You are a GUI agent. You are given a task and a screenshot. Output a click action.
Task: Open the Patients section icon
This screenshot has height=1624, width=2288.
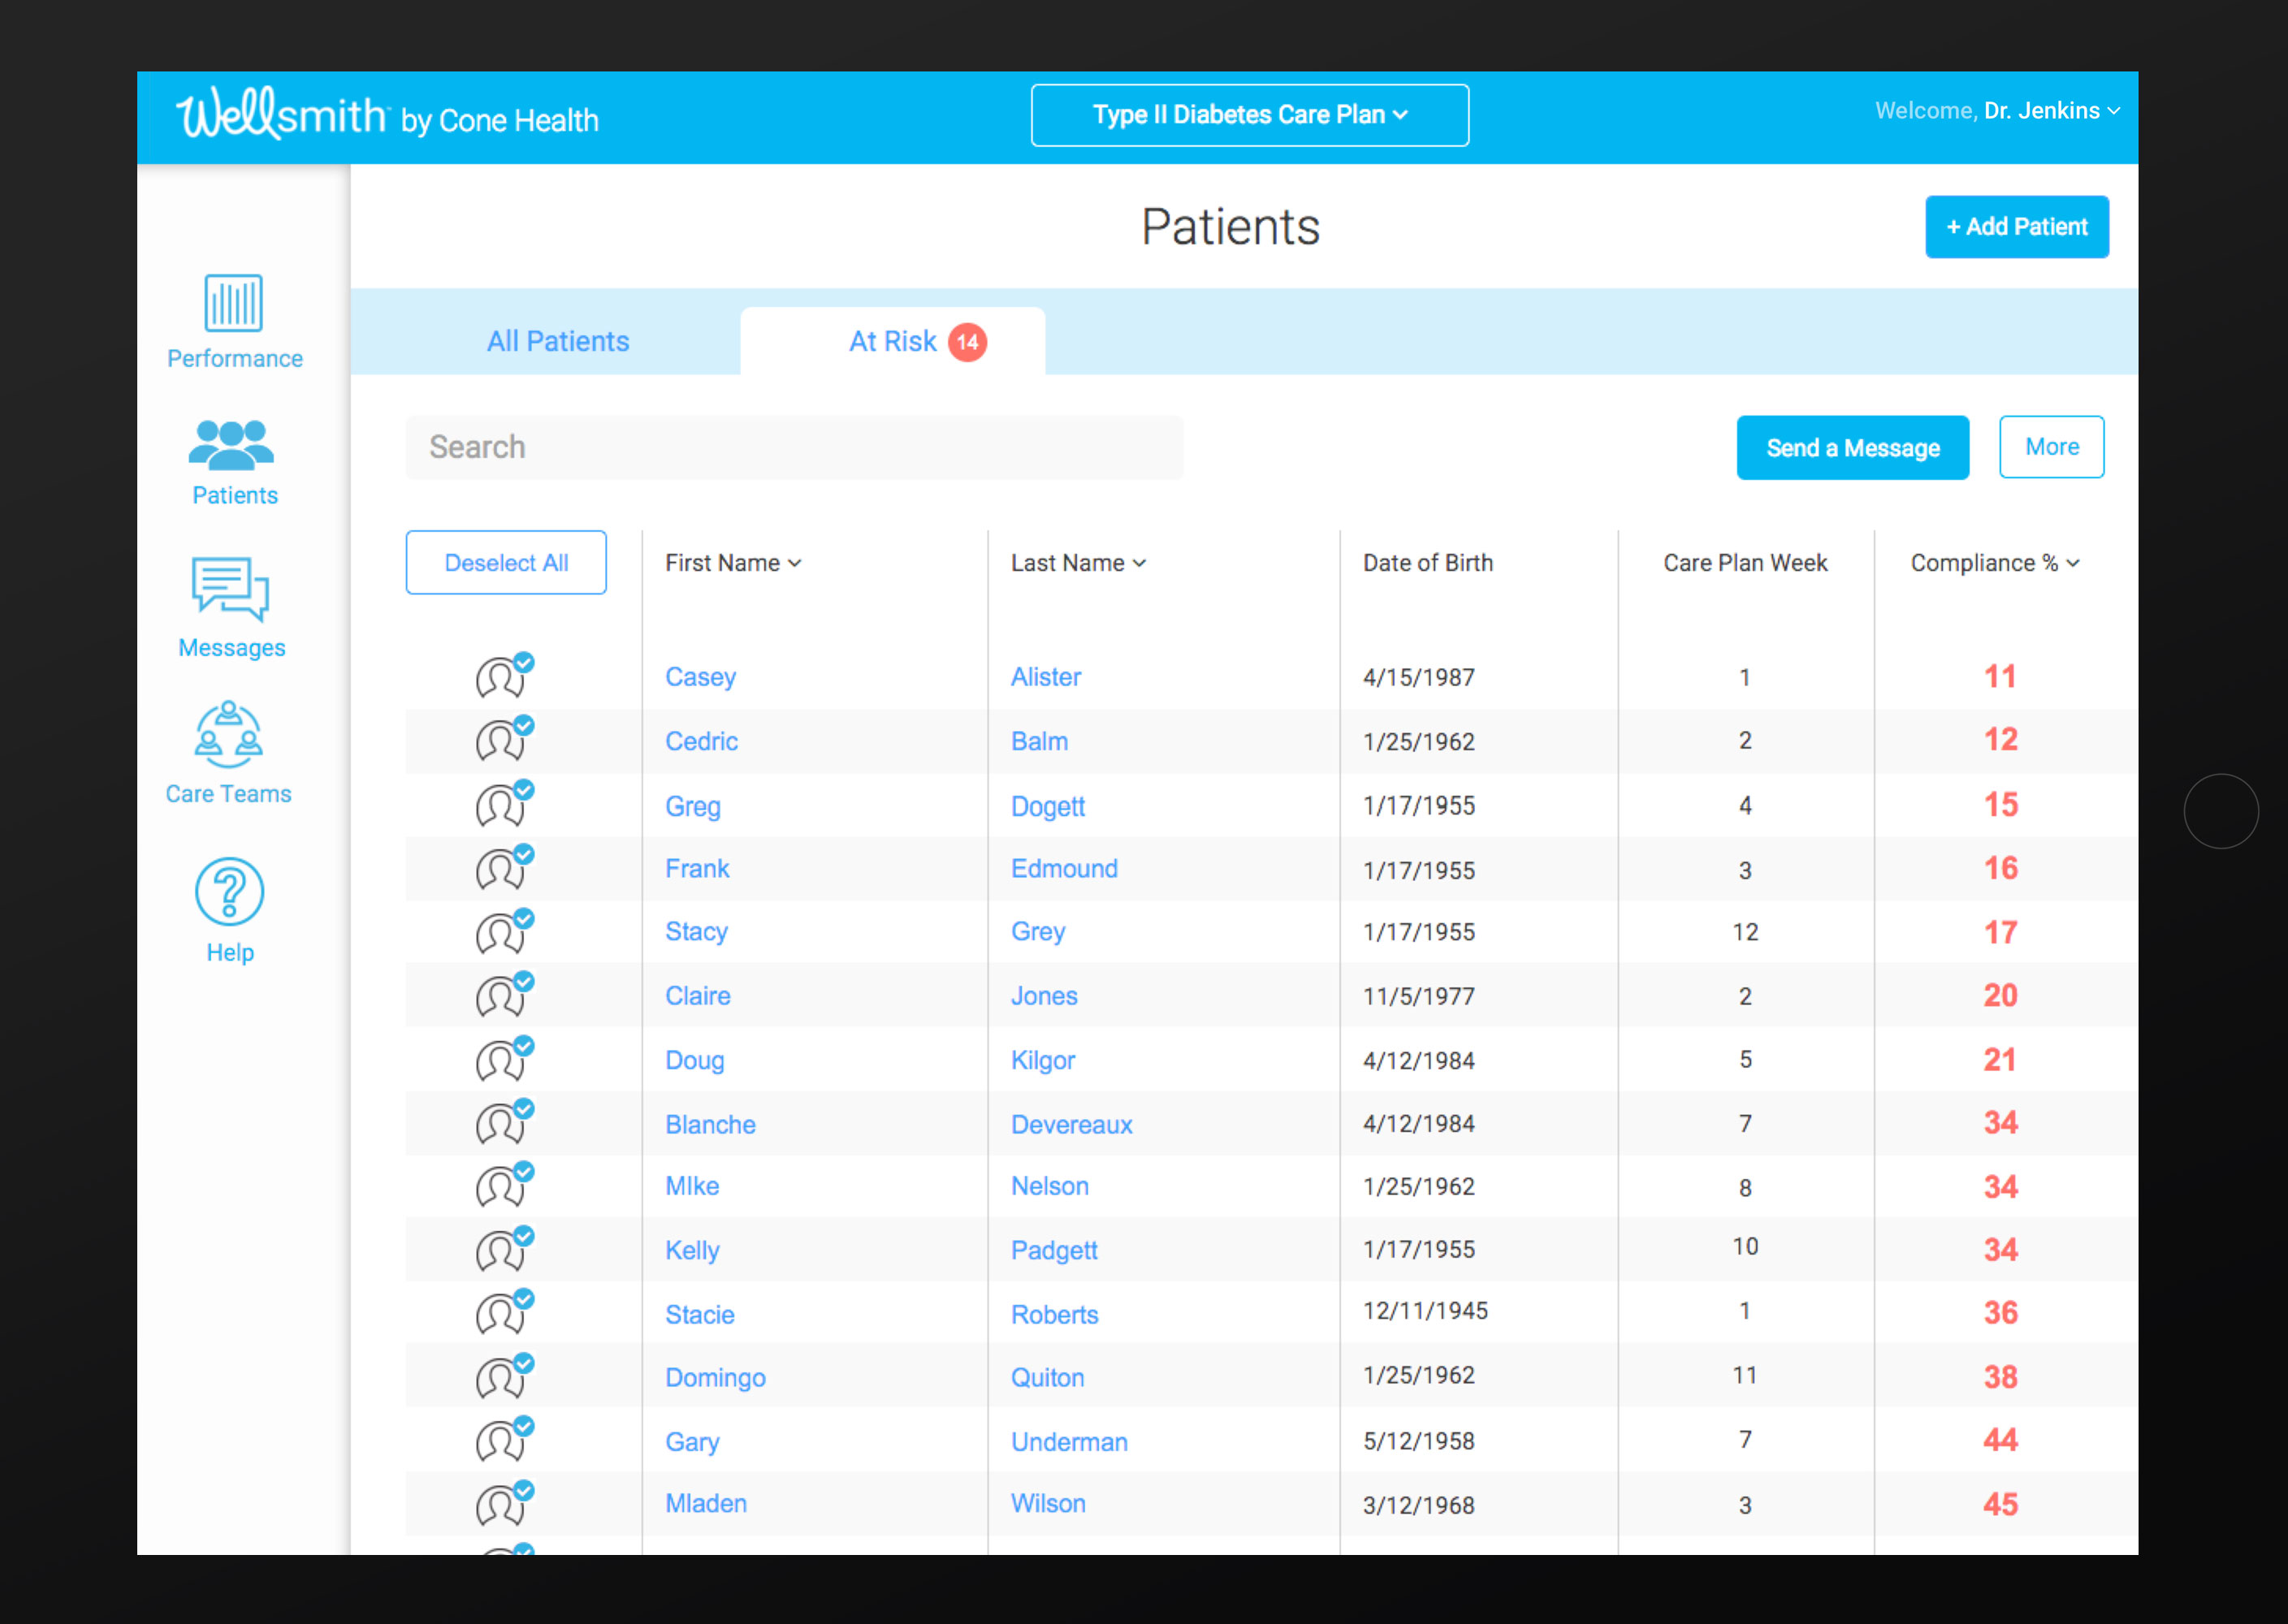[x=231, y=445]
